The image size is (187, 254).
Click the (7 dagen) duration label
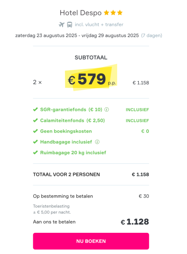point(152,35)
